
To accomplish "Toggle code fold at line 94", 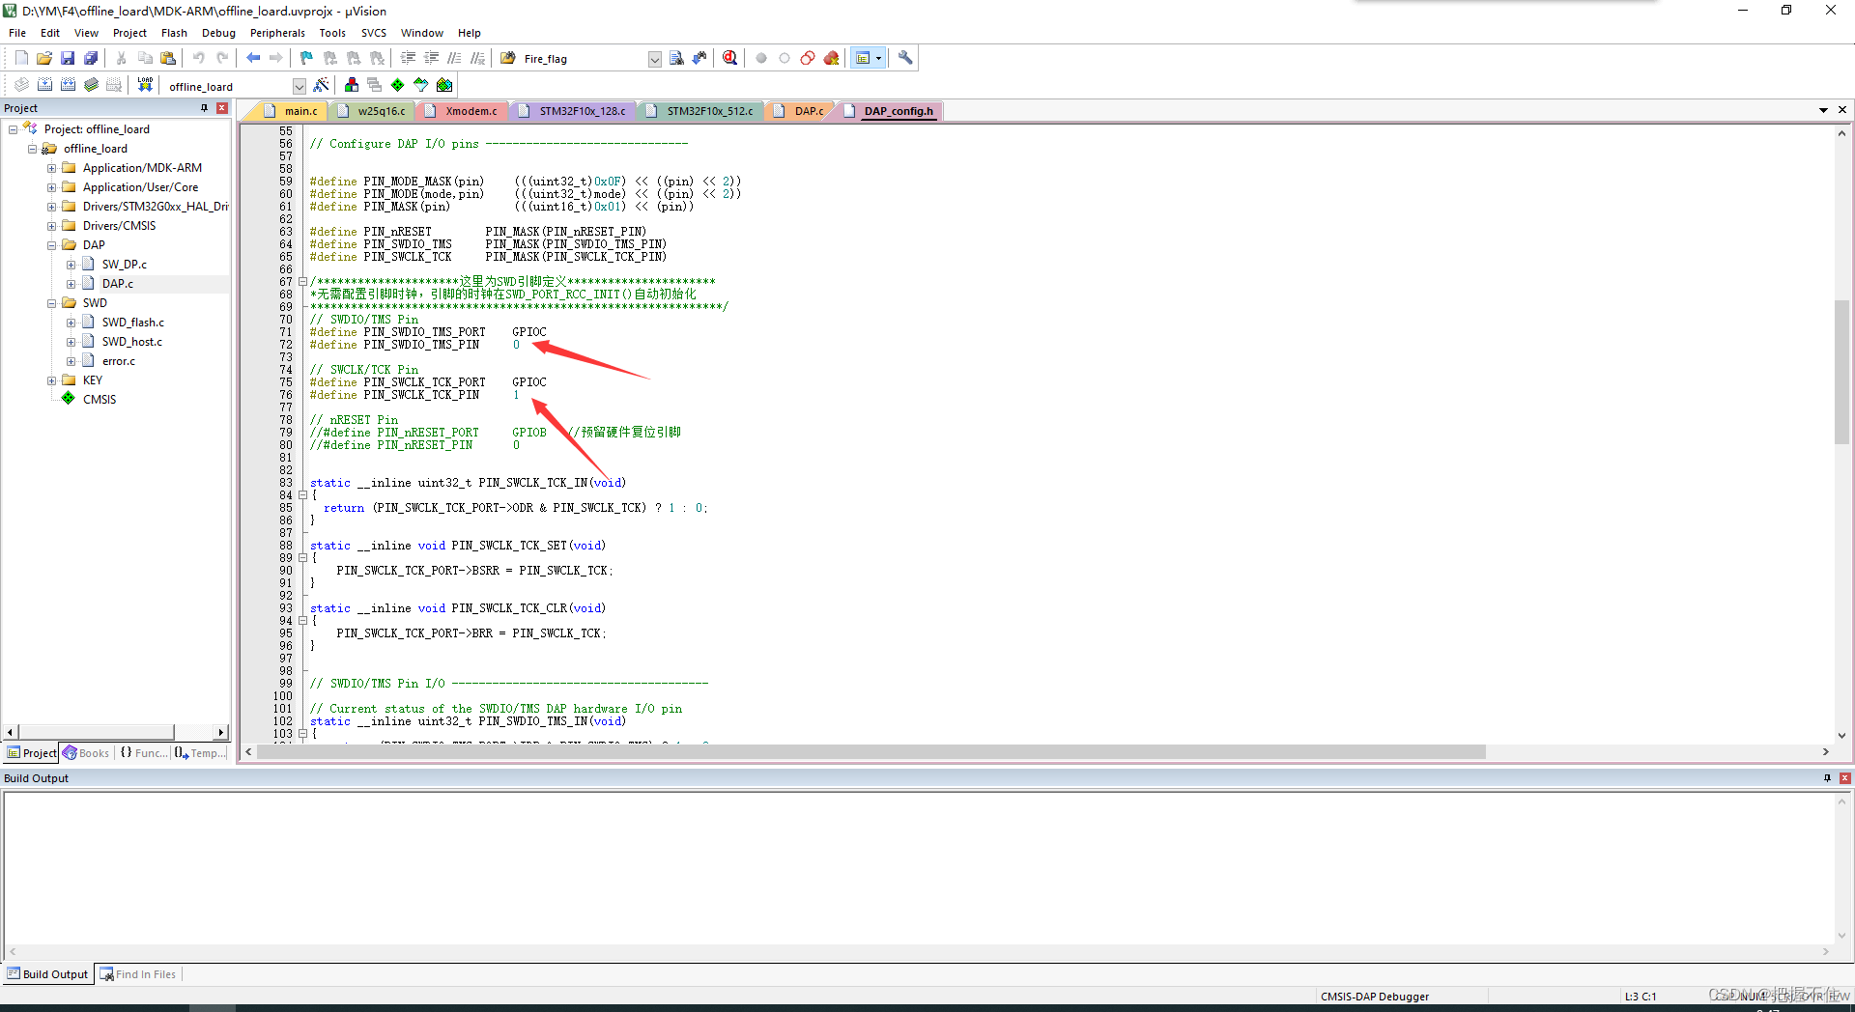I will (302, 621).
